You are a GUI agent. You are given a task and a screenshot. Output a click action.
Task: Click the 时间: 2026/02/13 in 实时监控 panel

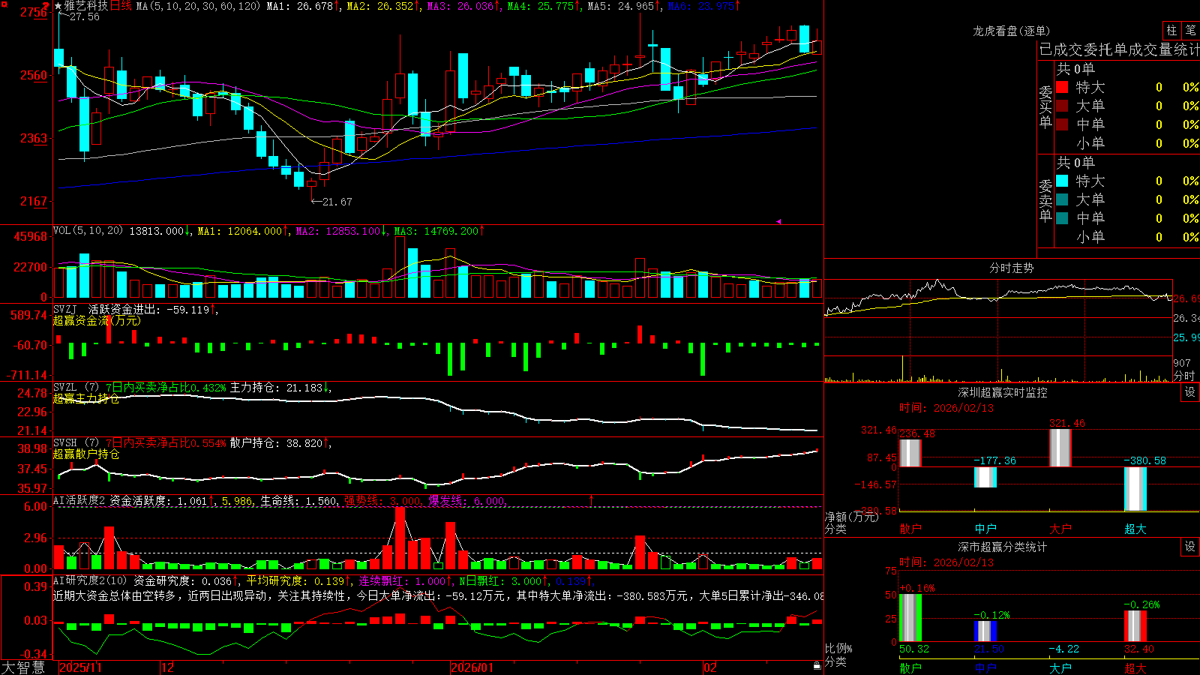point(946,408)
